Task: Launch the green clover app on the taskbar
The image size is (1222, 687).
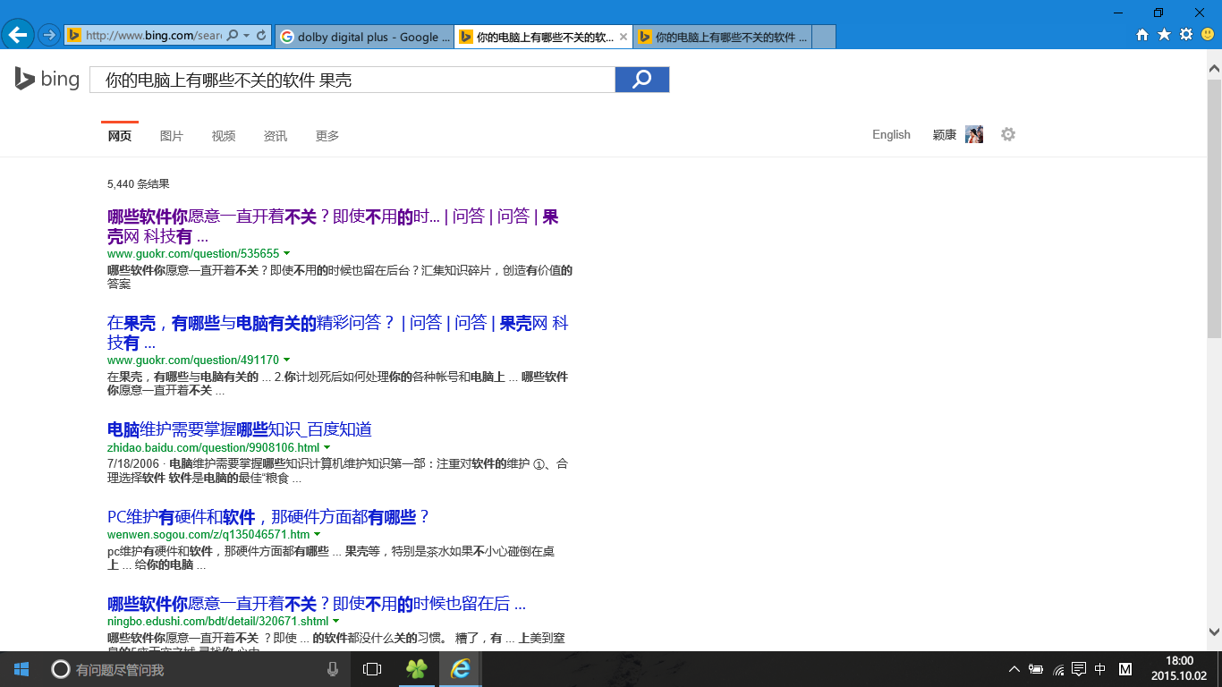Action: pos(417,669)
